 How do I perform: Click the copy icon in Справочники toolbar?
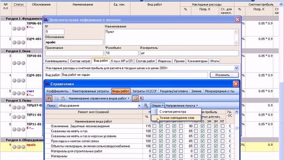(x=56, y=98)
